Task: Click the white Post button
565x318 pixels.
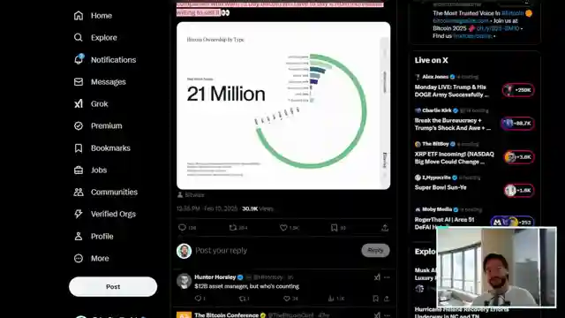Action: 113,286
